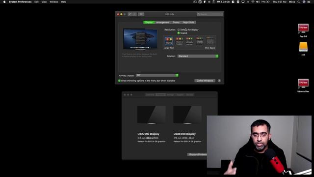314x177 pixels.
Task: Choose the second scaling option thumbnail
Action: 179,41
